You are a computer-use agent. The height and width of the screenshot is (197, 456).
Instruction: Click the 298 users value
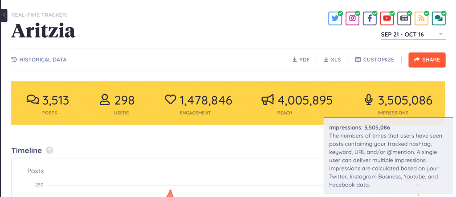click(x=125, y=100)
